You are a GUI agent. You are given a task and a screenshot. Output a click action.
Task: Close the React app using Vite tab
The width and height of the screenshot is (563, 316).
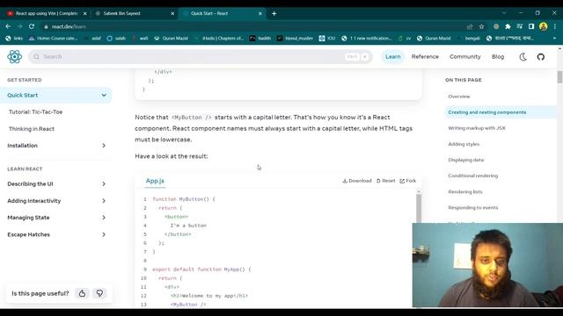(84, 13)
